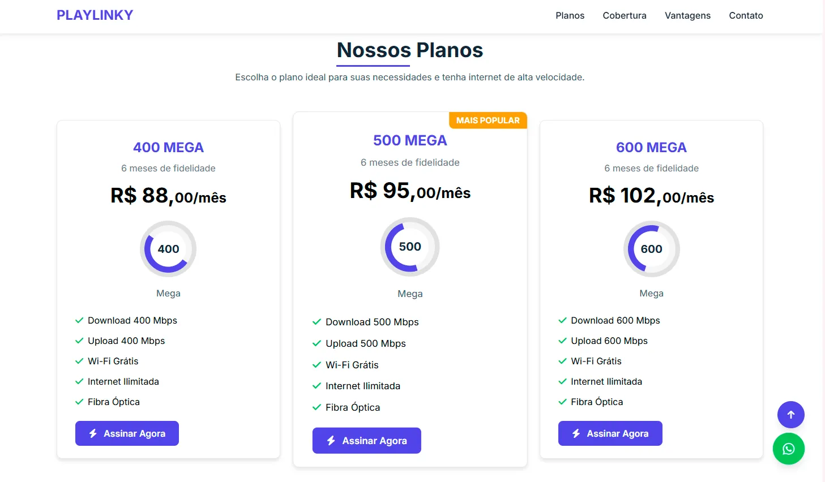Click the 500 Mega speed gauge
The width and height of the screenshot is (825, 482).
click(410, 247)
